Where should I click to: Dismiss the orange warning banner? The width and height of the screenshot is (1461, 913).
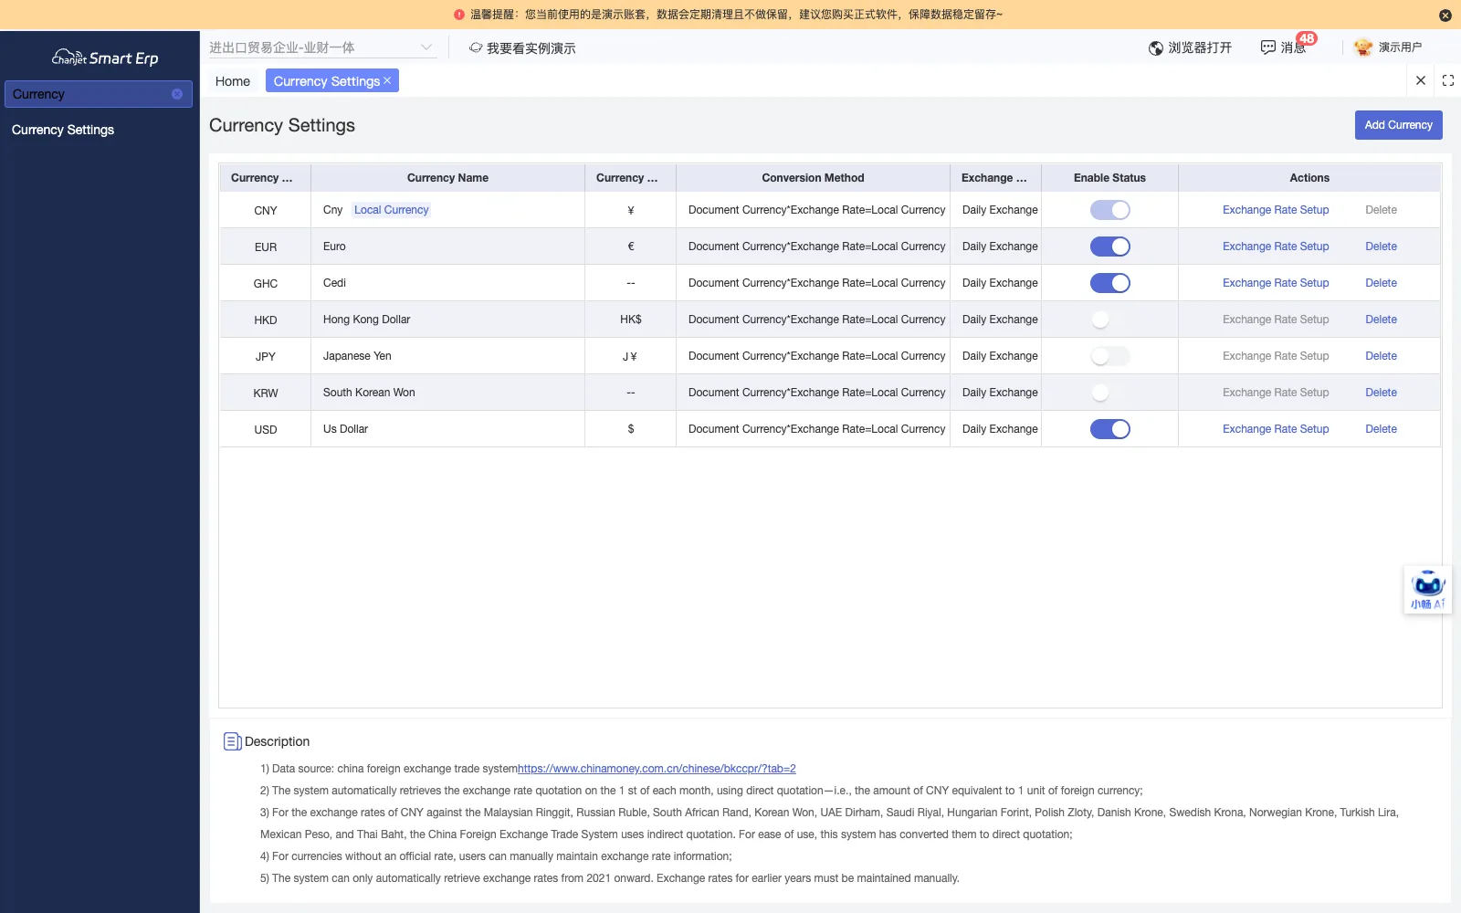(x=1445, y=15)
